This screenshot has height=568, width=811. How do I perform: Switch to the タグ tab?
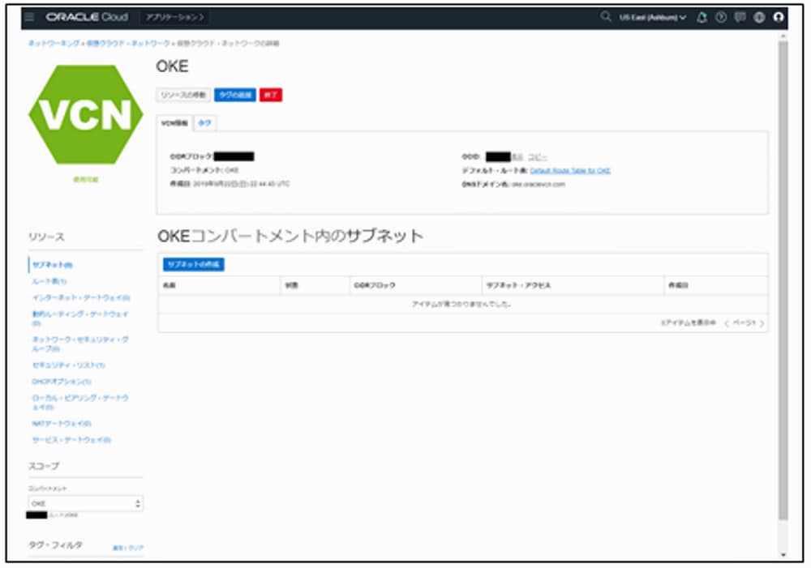tap(204, 124)
